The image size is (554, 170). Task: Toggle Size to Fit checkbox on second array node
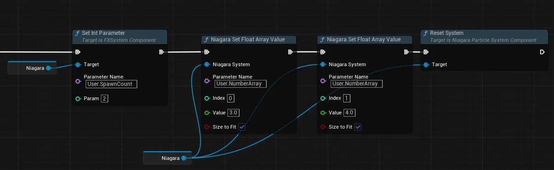pyautogui.click(x=358, y=127)
